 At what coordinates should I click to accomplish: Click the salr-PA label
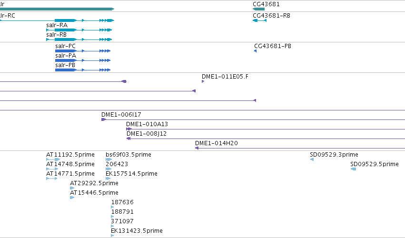(66, 56)
